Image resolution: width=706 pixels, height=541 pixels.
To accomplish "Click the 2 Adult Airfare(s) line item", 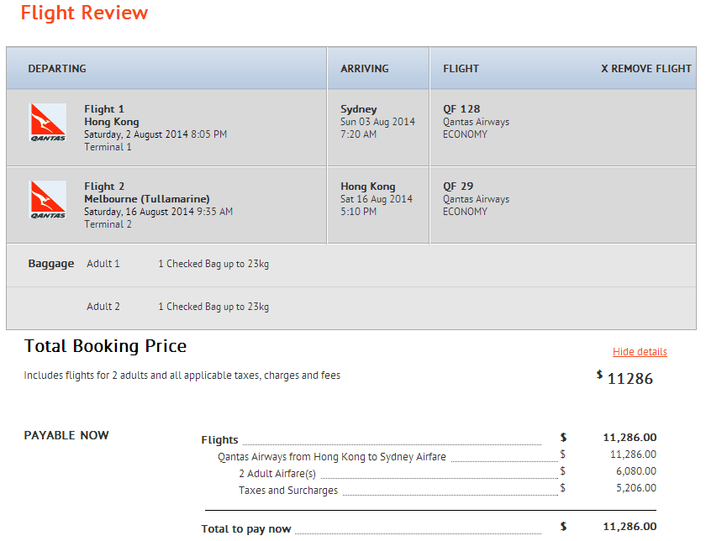I will tap(277, 474).
